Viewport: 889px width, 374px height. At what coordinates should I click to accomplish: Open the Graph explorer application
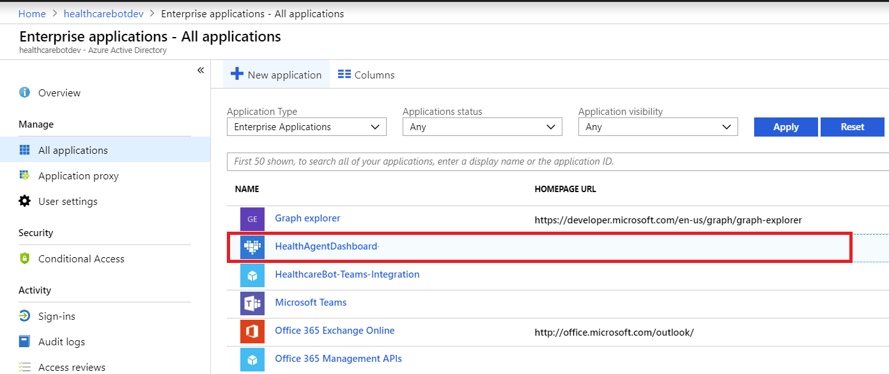[307, 218]
